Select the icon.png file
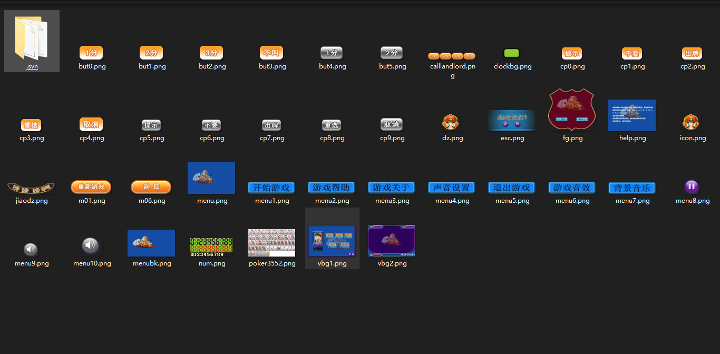 click(x=692, y=123)
